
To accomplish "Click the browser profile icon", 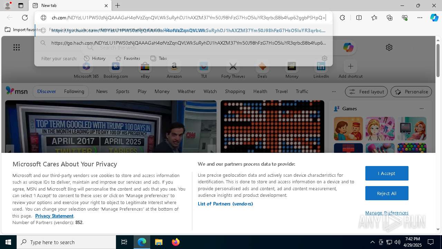I will [7, 5].
